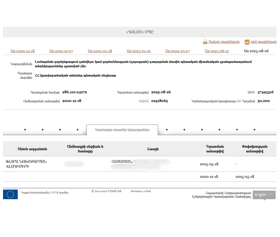
Task: Open the «xml տարբերակ» link
Action: 263,42
